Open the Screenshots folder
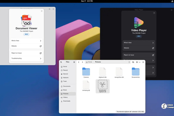 click(x=136, y=72)
